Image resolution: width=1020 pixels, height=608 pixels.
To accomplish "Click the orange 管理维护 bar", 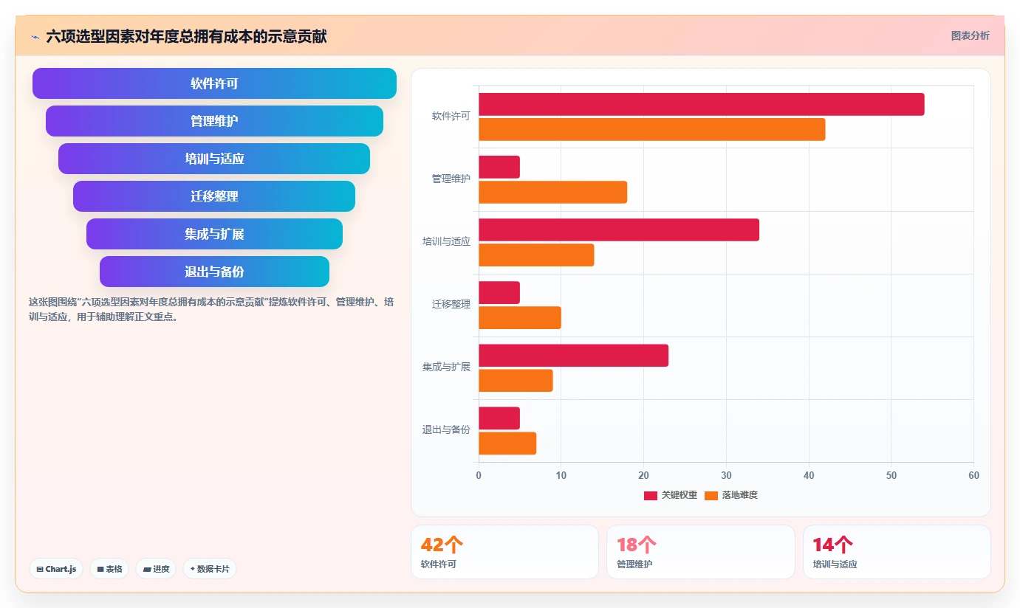I will pos(553,192).
